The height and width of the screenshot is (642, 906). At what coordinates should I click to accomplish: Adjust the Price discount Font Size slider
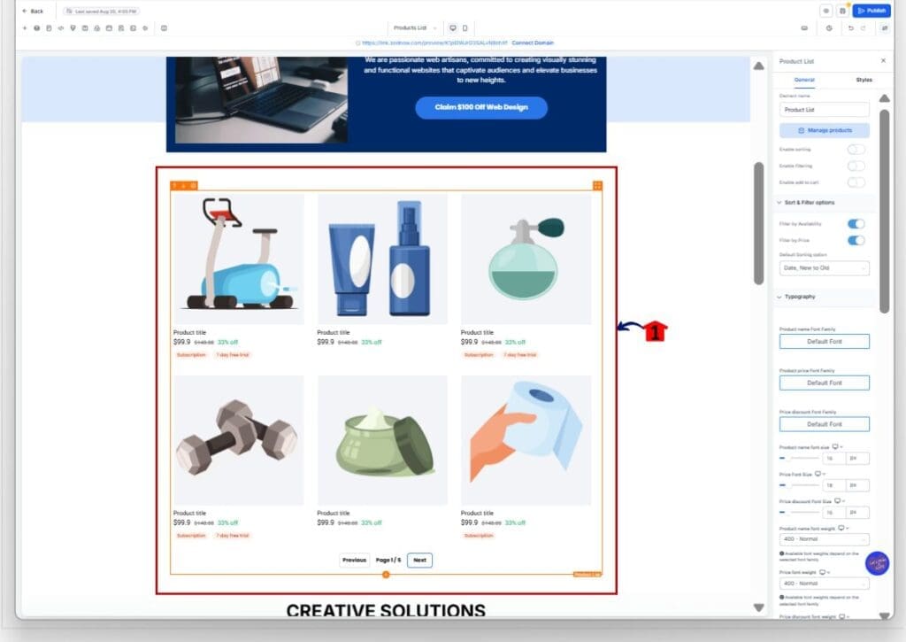(800, 513)
